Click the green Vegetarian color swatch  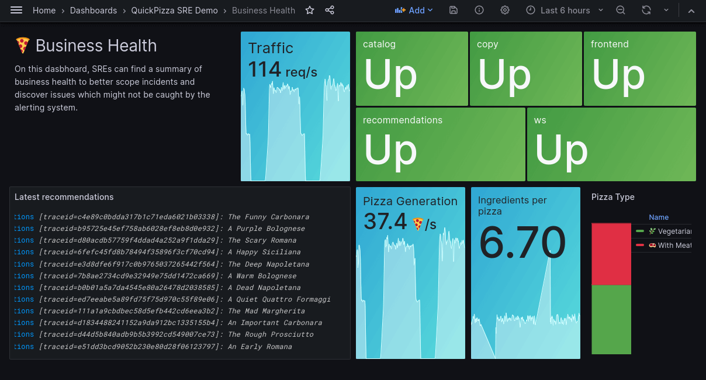[641, 231]
